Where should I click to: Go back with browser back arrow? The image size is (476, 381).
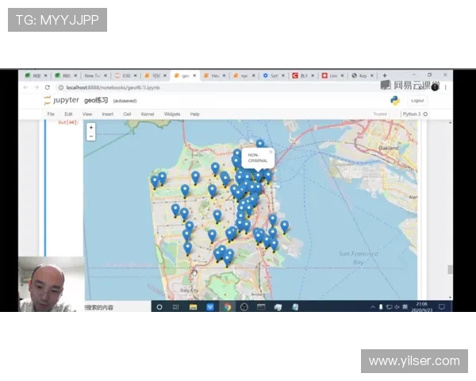click(x=25, y=87)
